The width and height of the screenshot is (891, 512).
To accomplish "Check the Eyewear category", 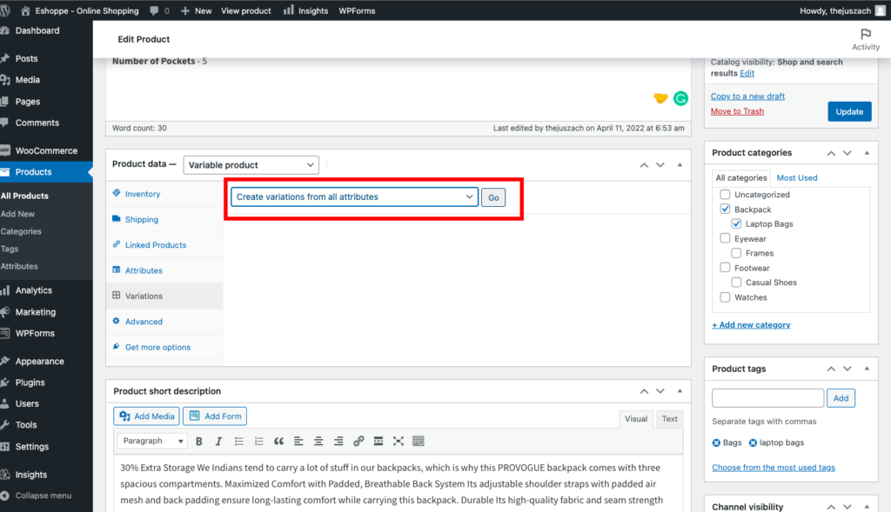I will tap(725, 238).
